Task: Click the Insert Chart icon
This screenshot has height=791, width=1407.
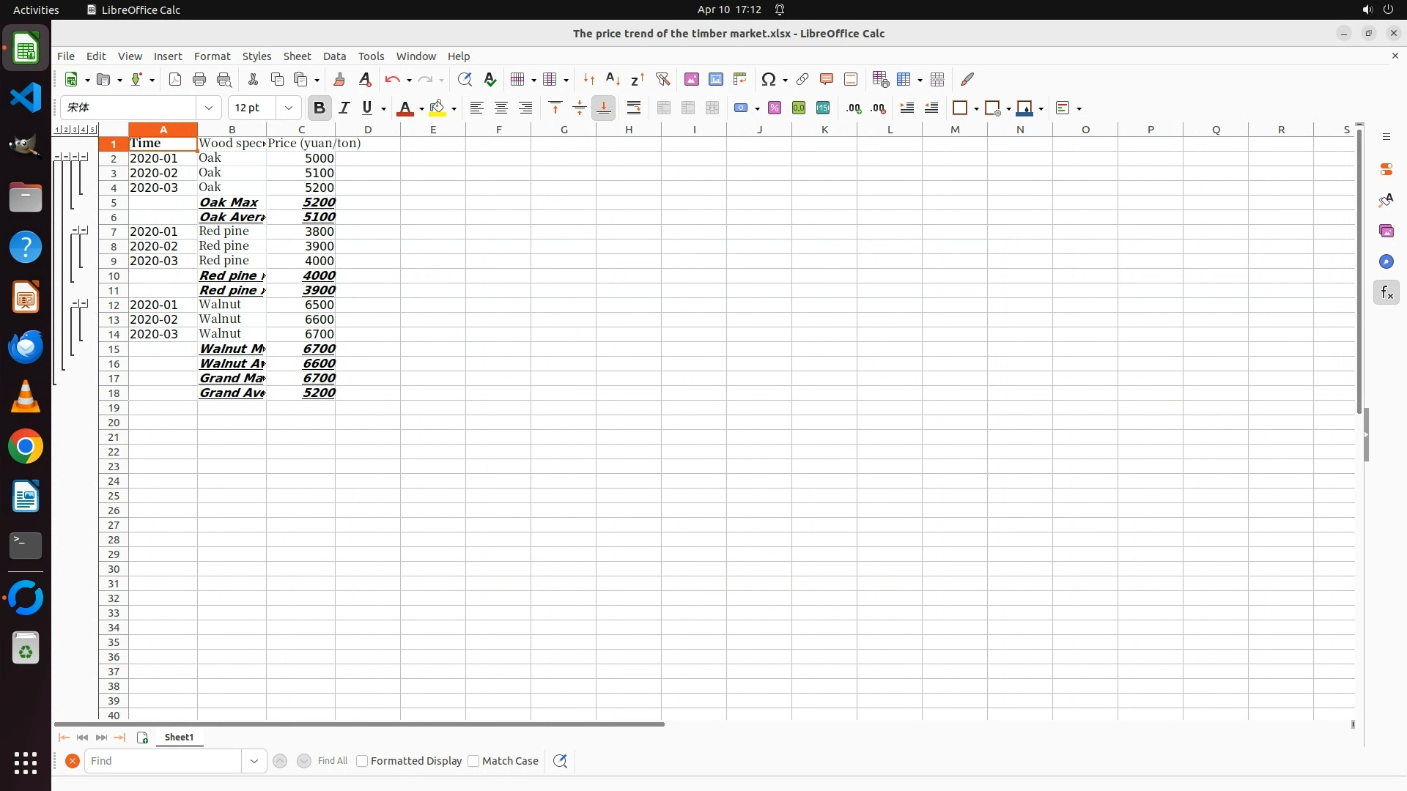Action: coord(715,79)
